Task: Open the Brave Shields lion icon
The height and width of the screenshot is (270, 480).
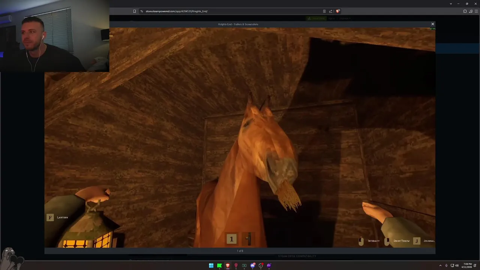Action: 337,11
